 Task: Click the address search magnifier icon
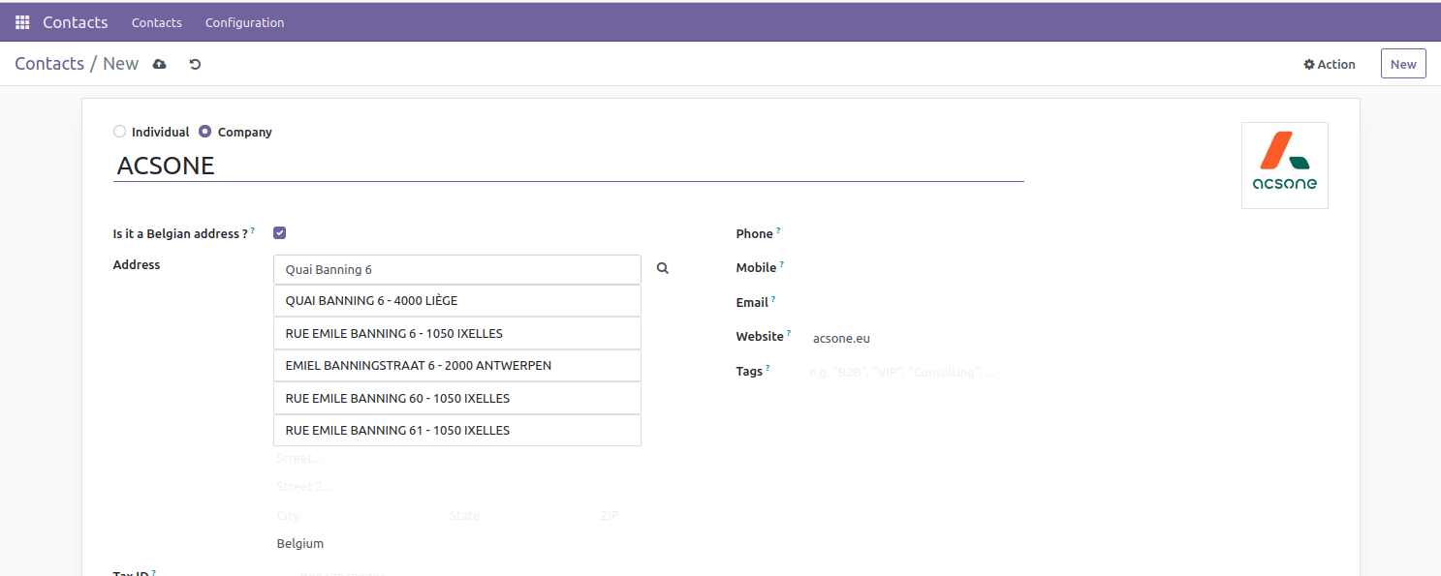(663, 269)
